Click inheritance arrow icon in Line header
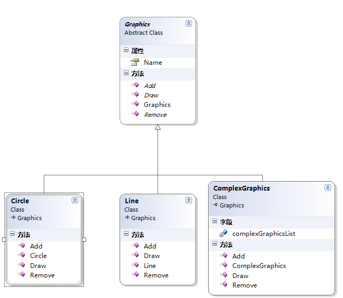This screenshot has width=343, height=298. [x=127, y=217]
